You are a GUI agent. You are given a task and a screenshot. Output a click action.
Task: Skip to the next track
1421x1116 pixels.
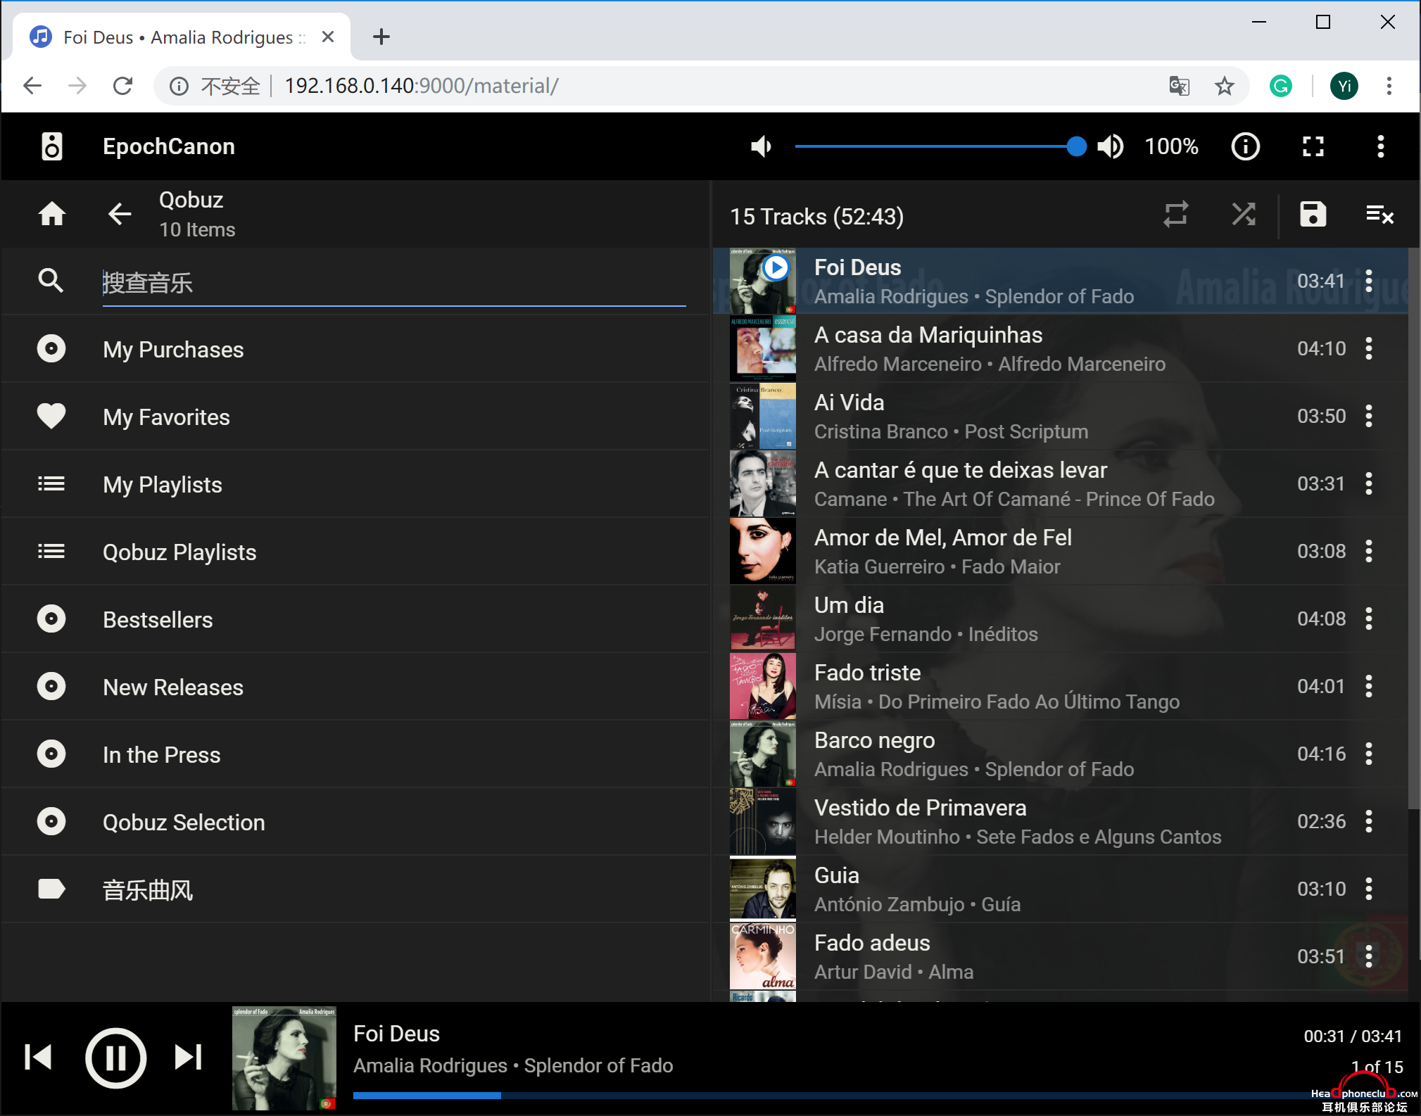tap(188, 1056)
